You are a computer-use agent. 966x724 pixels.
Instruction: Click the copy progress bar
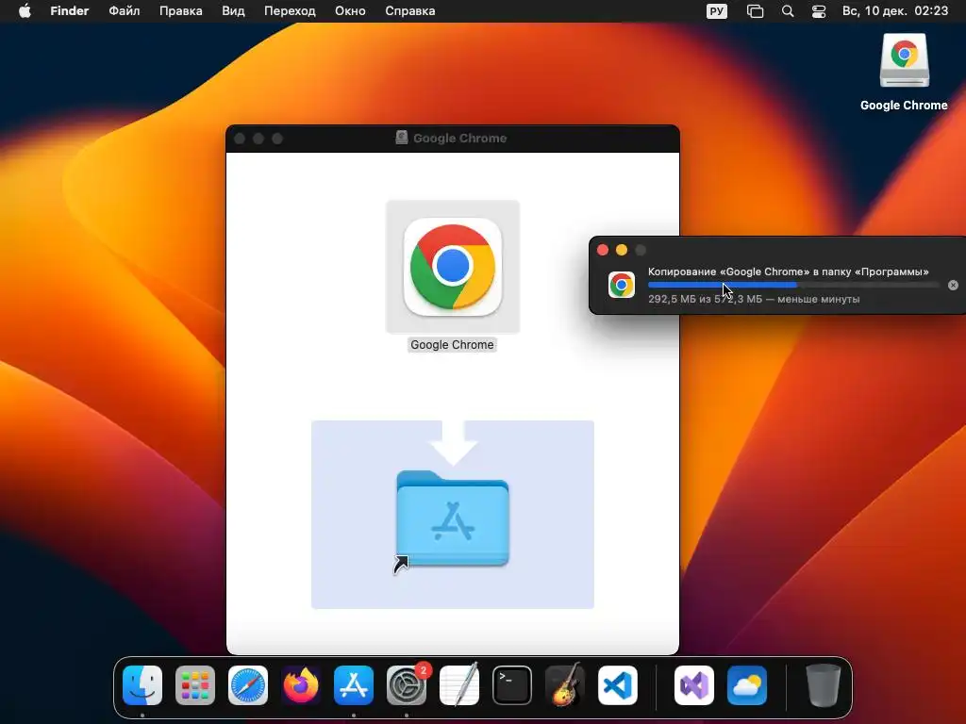pos(794,285)
